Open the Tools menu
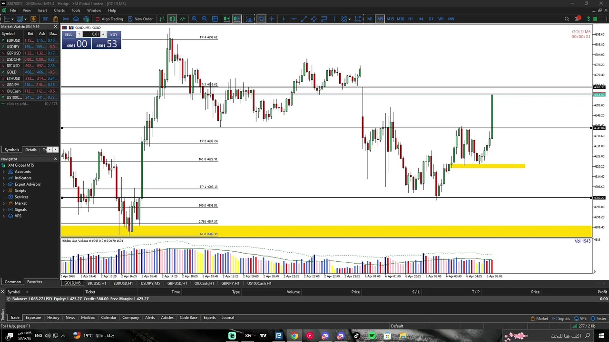The height and width of the screenshot is (342, 609). coord(76,10)
